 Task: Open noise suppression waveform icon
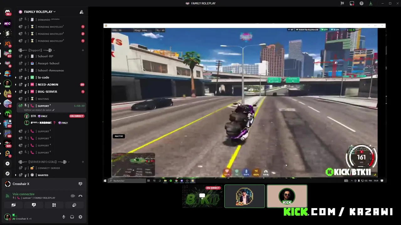pyautogui.click(x=73, y=196)
